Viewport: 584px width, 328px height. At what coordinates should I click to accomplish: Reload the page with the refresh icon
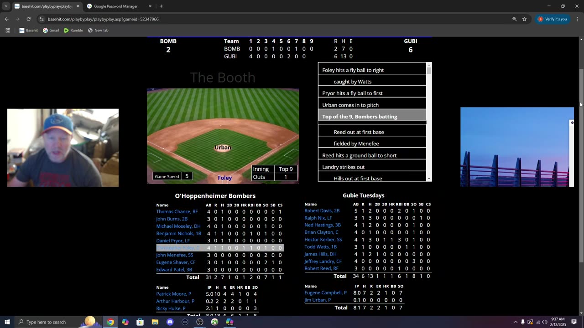point(28,19)
